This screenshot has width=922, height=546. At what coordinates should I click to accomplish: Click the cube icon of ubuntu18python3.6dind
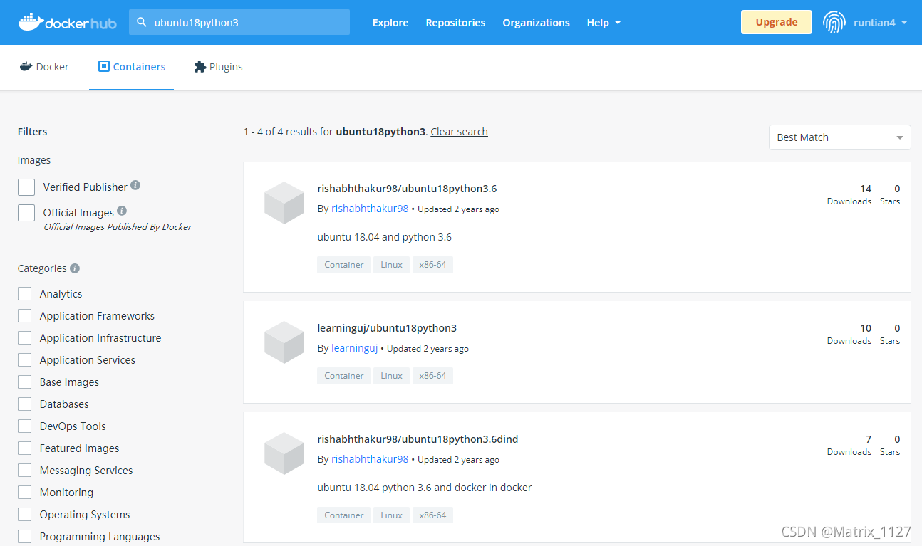[284, 453]
